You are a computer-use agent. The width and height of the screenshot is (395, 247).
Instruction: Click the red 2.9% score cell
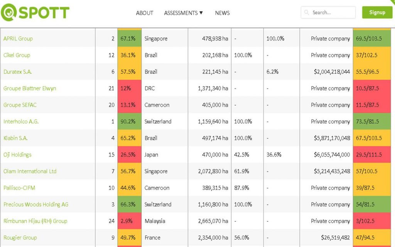(x=129, y=221)
